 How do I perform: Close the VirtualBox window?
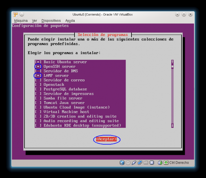(x=190, y=14)
